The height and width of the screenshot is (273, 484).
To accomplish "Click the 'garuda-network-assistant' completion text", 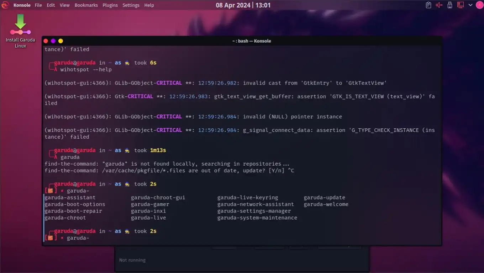I will [x=256, y=204].
